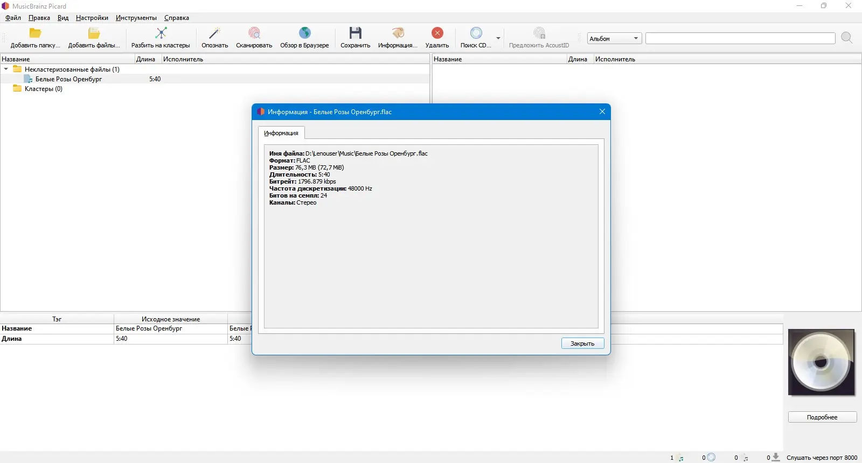Image resolution: width=862 pixels, height=463 pixels.
Task: Click the unclustered files folder icon
Action: (x=17, y=69)
